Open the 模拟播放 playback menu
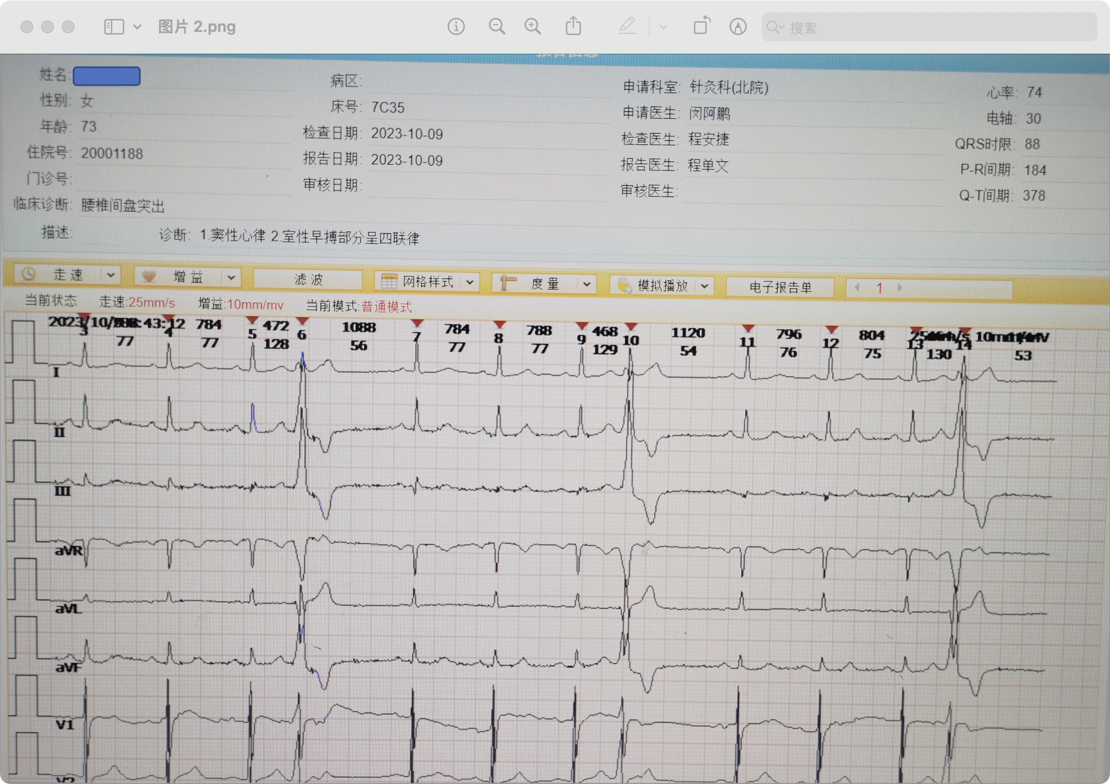This screenshot has height=784, width=1110. [662, 285]
